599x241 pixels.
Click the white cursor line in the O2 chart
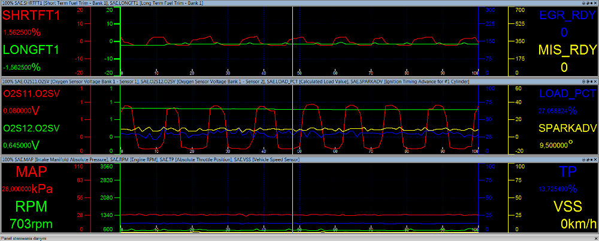[x=293, y=119]
